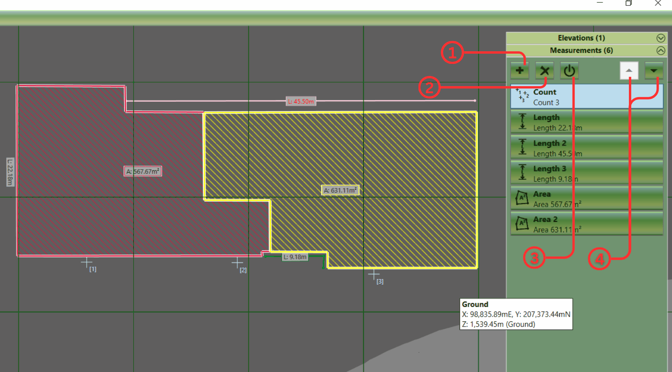Move selected measurement down in list
This screenshot has height=372, width=672.
tap(654, 71)
